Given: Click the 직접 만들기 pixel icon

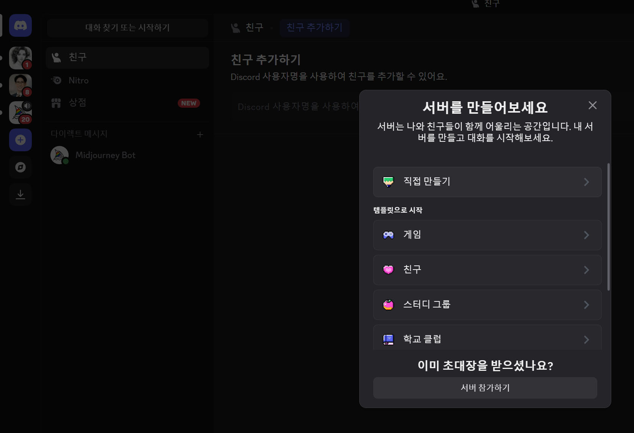Looking at the screenshot, I should tap(388, 182).
